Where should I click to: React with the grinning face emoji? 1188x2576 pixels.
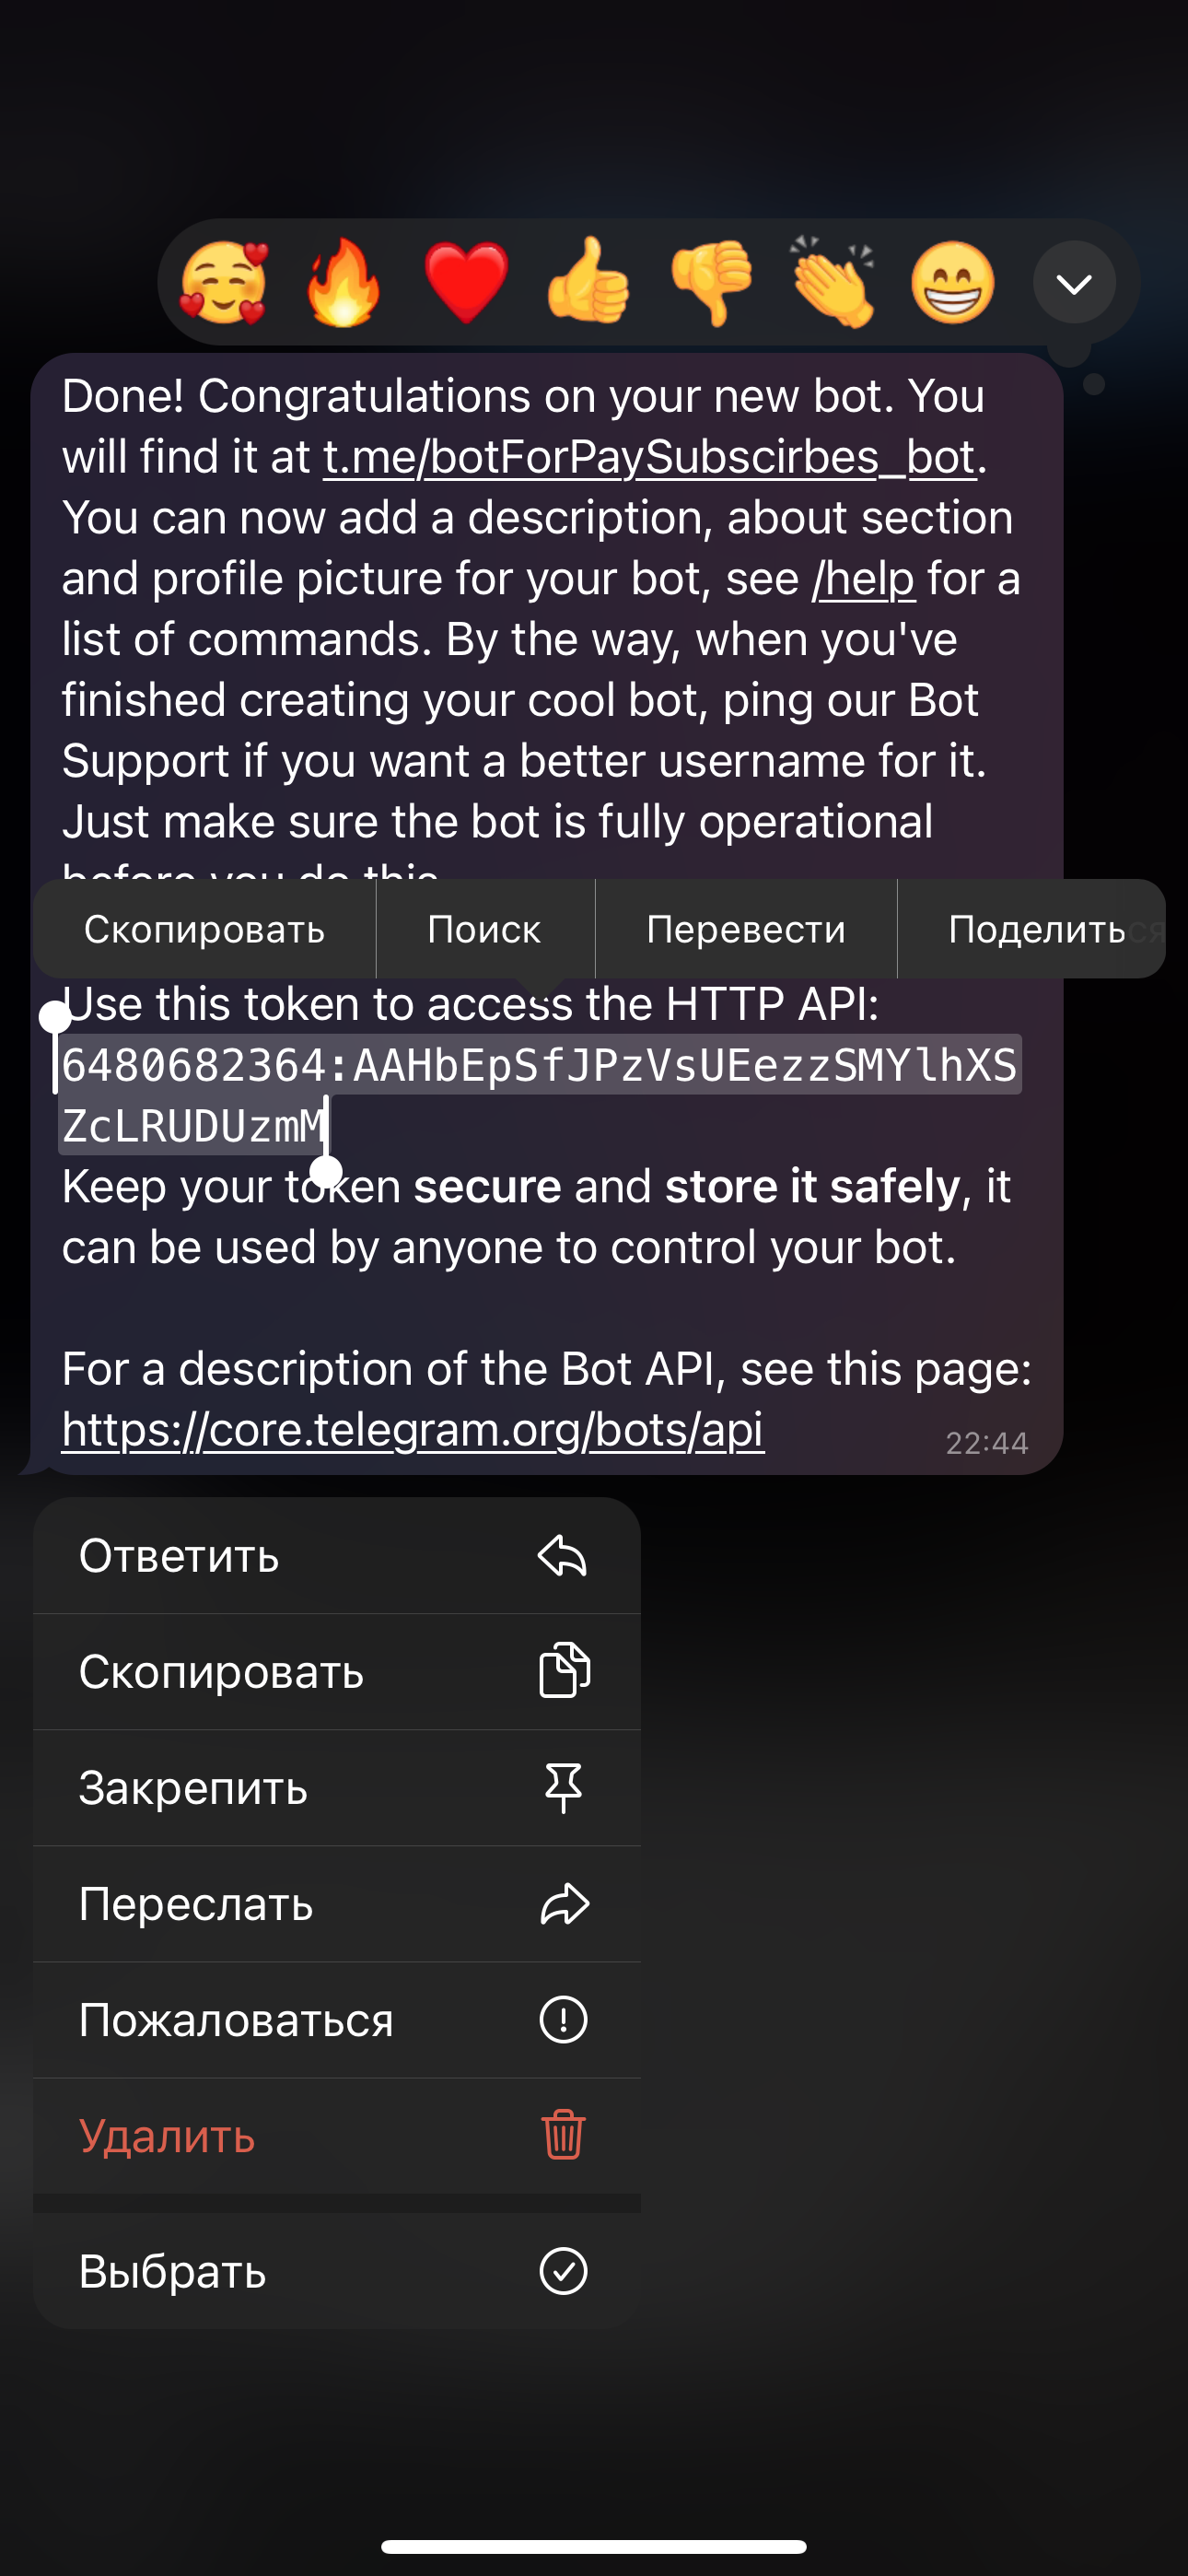953,283
